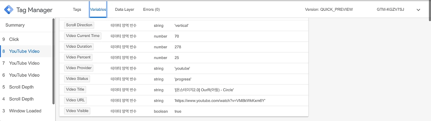
Task: Click the Scroll Direction variable chip
Action: [x=79, y=25]
